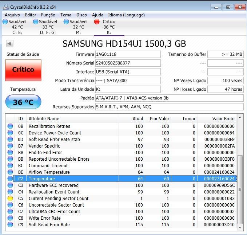Click the blue health orb for C: E: disk
Viewport: 247px width, 235px height.
tap(5, 21)
